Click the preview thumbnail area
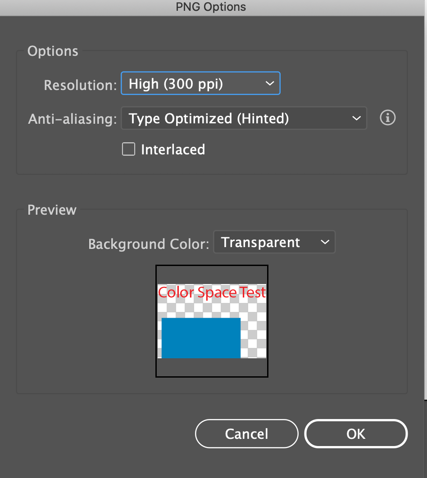 pos(212,320)
